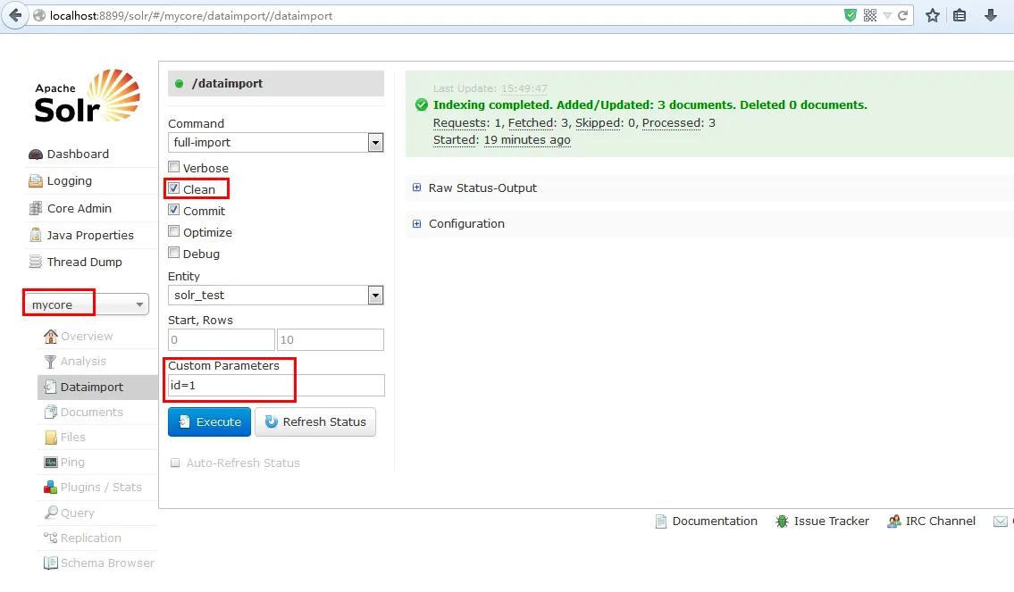Open Java Properties

pyautogui.click(x=90, y=235)
